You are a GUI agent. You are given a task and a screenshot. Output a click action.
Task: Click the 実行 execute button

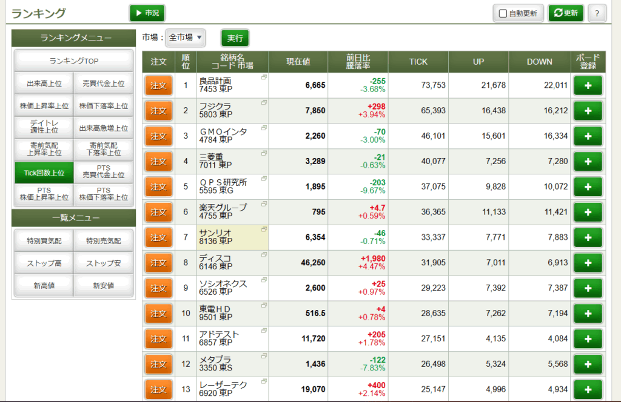coord(235,38)
